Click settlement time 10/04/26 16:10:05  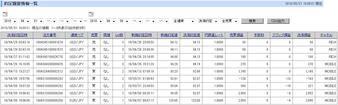click(x=17, y=64)
